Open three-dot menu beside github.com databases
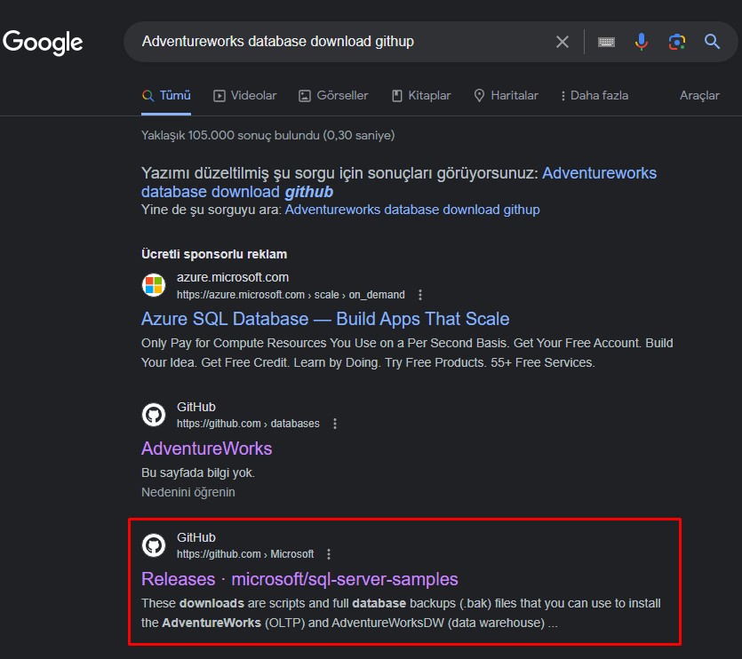Viewport: 742px width, 659px height. tap(335, 424)
